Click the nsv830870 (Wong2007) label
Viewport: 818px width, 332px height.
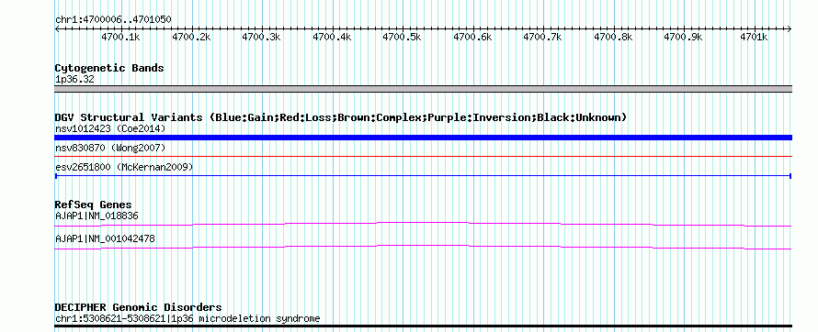(x=110, y=149)
